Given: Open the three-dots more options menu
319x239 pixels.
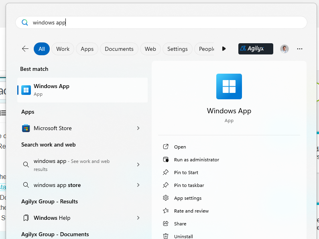Looking at the screenshot, I should pos(300,49).
